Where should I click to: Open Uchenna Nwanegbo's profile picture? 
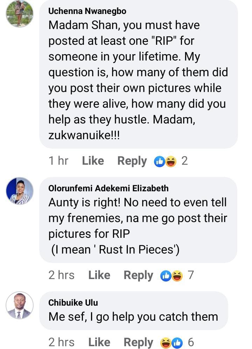[20, 13]
